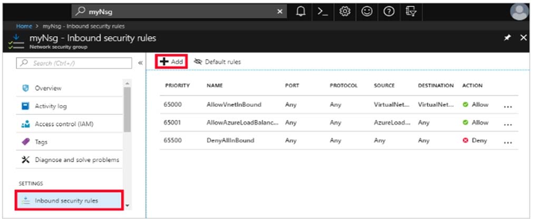Sort by the PORT column header

[x=292, y=86]
